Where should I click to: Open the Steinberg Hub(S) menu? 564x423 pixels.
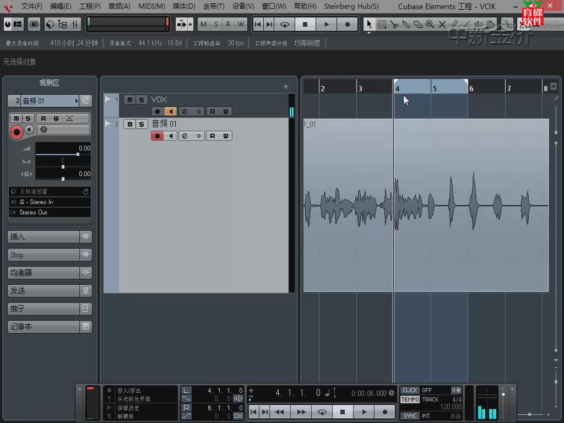pos(351,7)
